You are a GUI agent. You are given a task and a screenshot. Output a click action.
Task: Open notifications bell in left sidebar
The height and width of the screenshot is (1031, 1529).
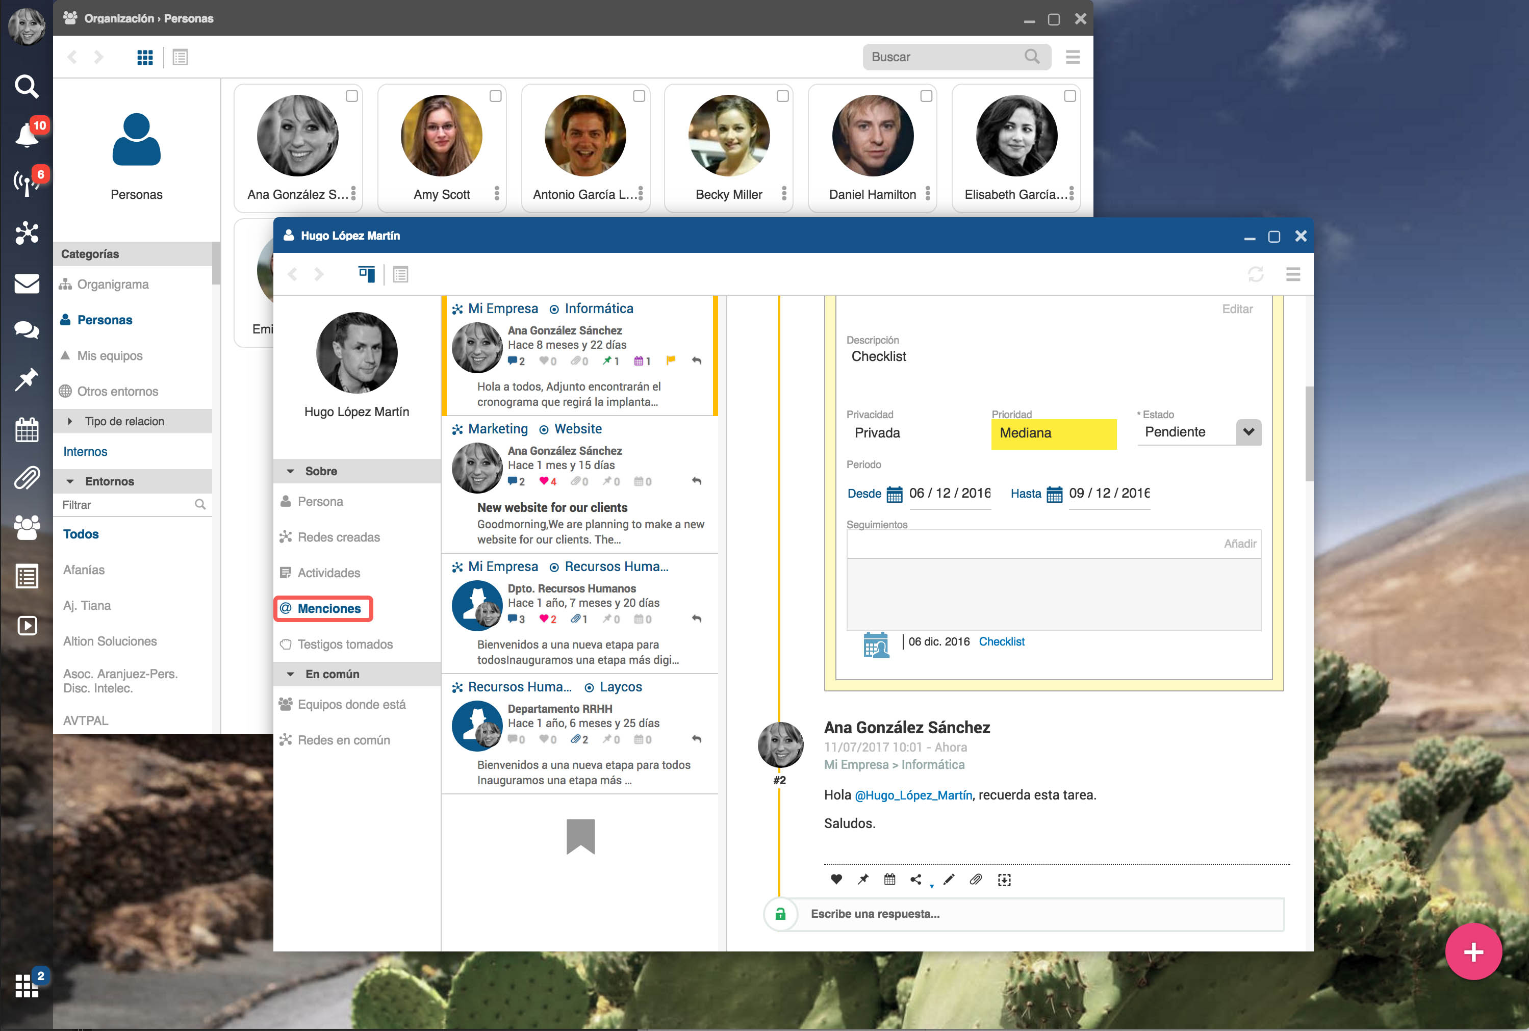point(27,135)
